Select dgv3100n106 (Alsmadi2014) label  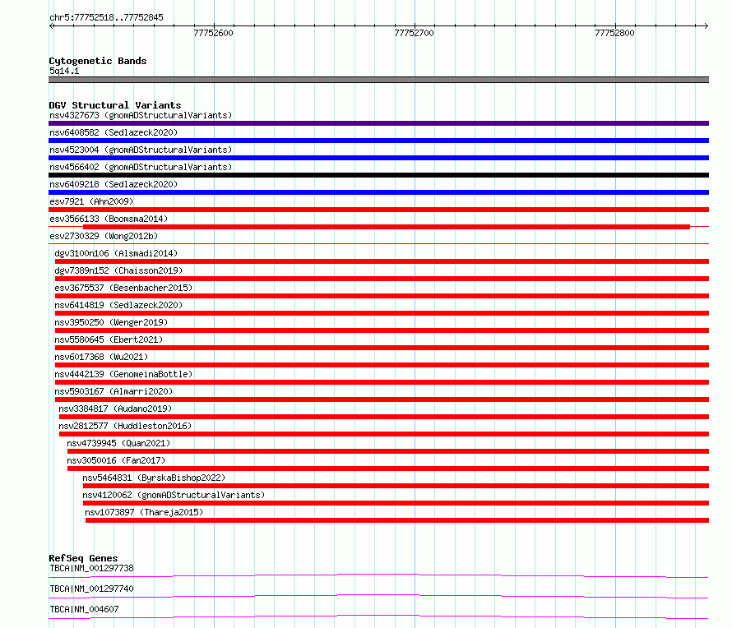click(x=116, y=253)
